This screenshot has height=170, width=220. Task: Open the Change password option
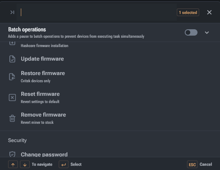[x=110, y=154]
